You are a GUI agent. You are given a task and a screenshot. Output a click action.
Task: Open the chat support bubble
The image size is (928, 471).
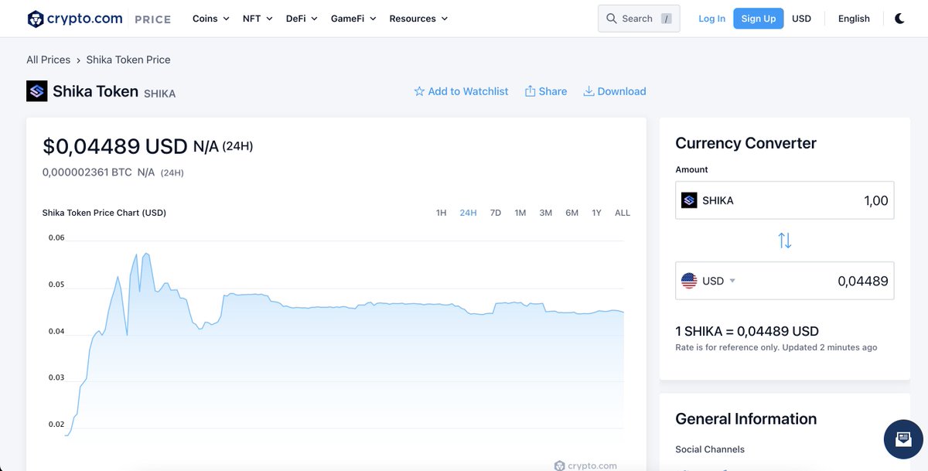(903, 439)
